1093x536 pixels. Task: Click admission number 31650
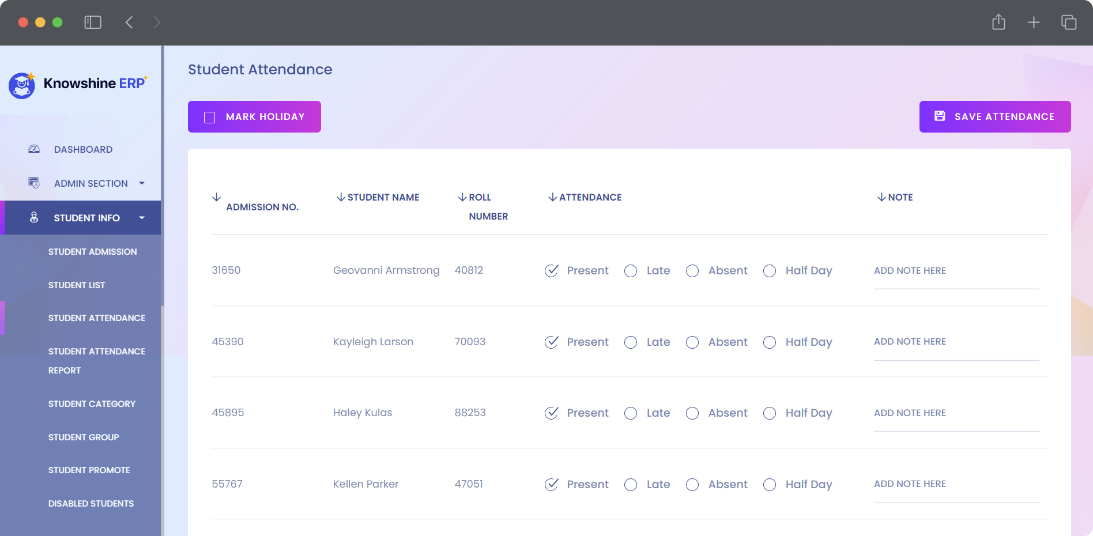click(226, 270)
